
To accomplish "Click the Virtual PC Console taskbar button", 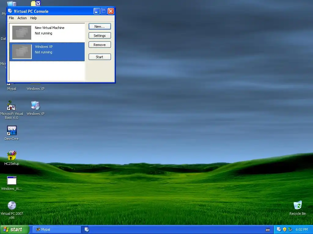I will 87,229.
